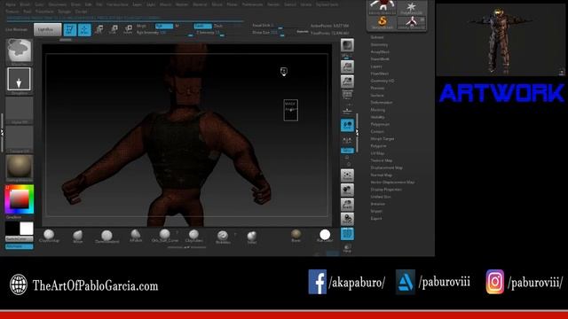Select the Flat Color material sphere
Viewport: 568px width, 319px height.
coord(325,236)
